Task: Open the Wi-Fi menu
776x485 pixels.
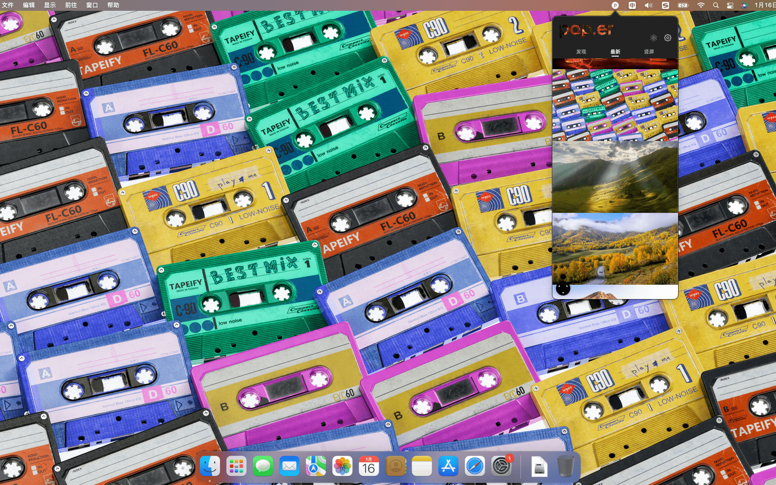Action: tap(701, 5)
